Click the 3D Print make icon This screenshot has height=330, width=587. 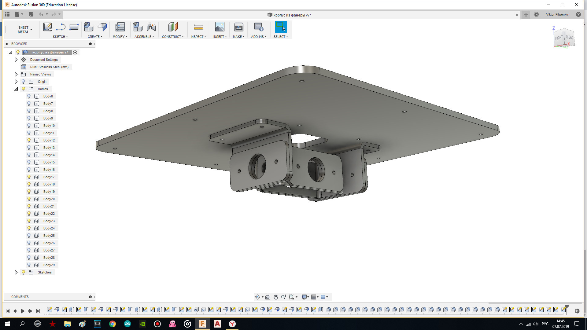(239, 27)
